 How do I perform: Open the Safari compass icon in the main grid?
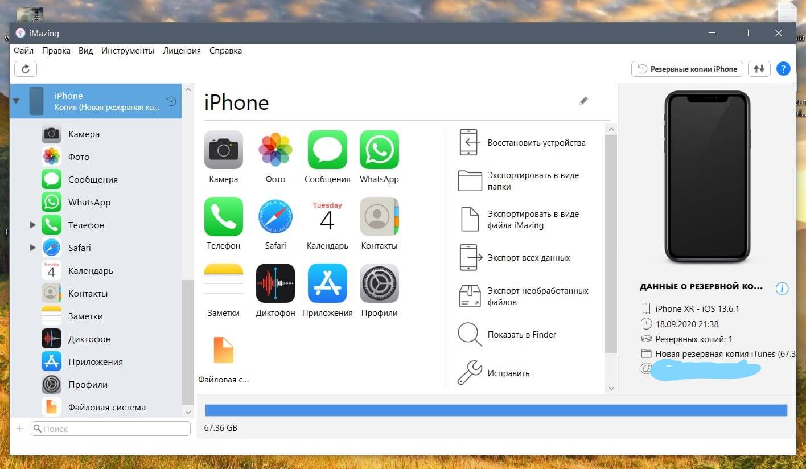(275, 216)
